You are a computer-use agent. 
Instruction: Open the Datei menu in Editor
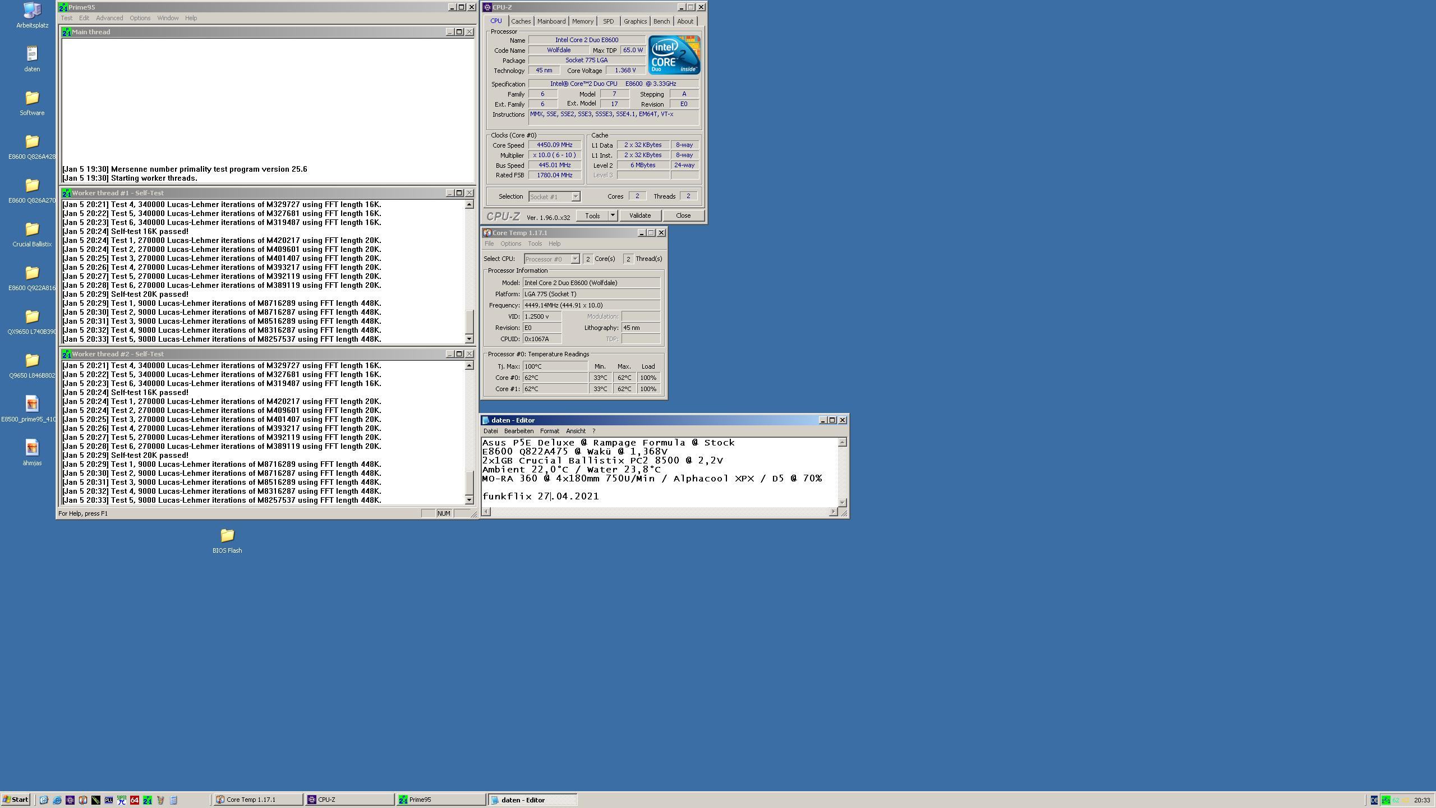point(490,431)
